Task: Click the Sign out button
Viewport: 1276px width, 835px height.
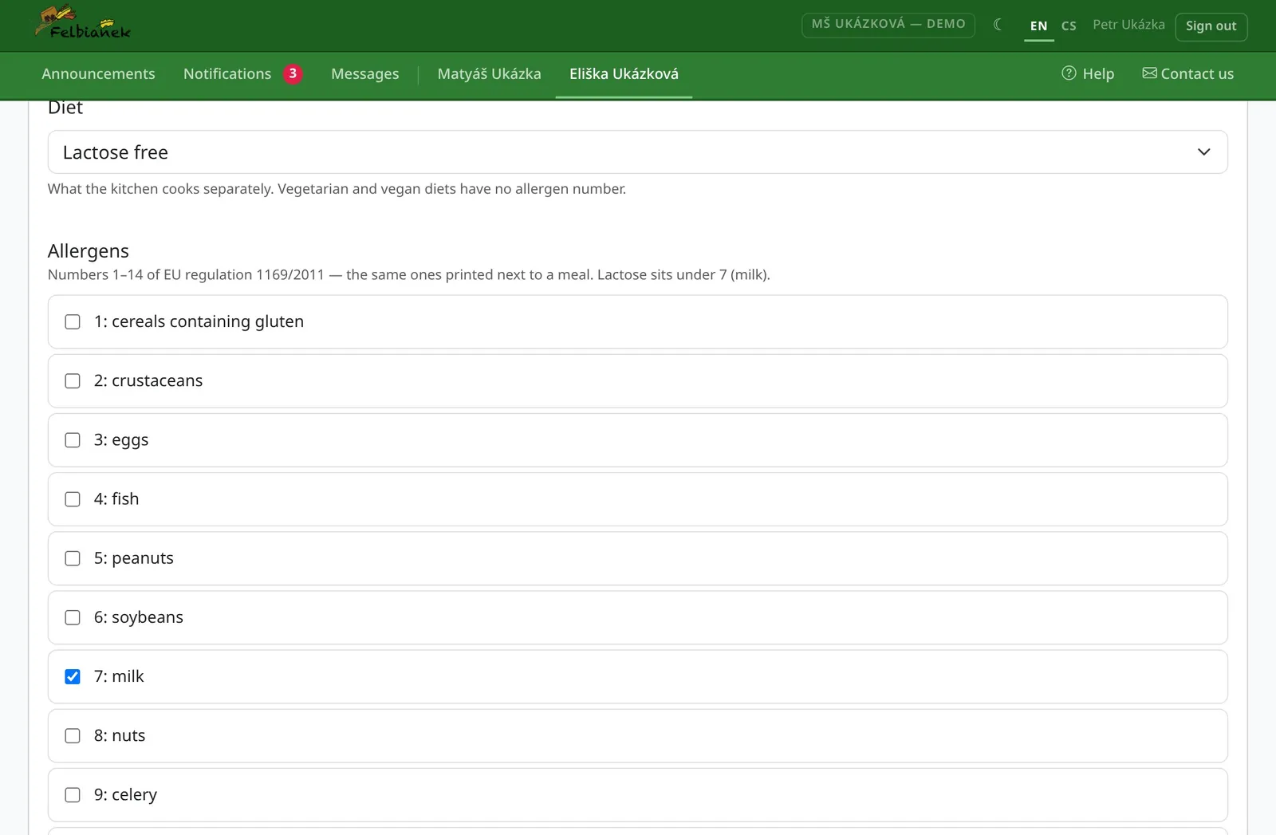Action: (1211, 26)
